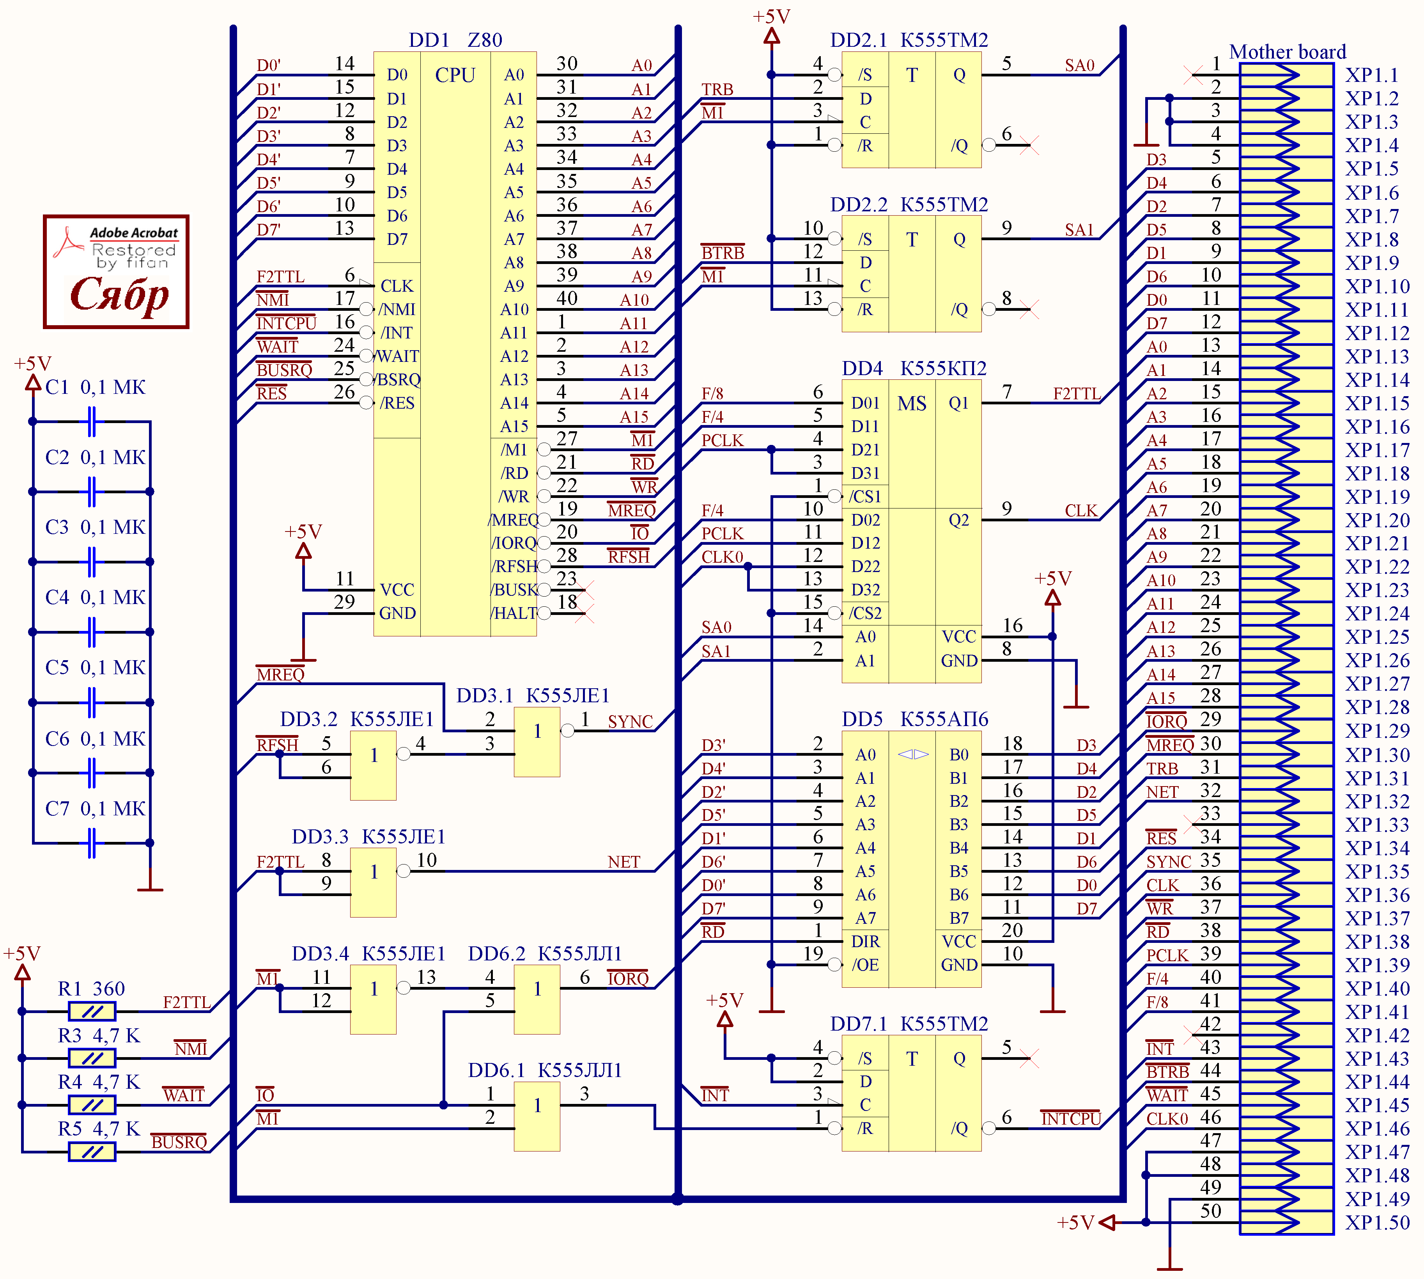
Task: Click the DD6.1 К555ЛЛ1 gate block
Action: (536, 1116)
